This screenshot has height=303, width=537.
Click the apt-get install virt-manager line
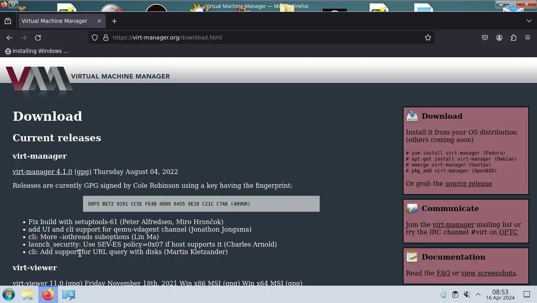coord(461,159)
